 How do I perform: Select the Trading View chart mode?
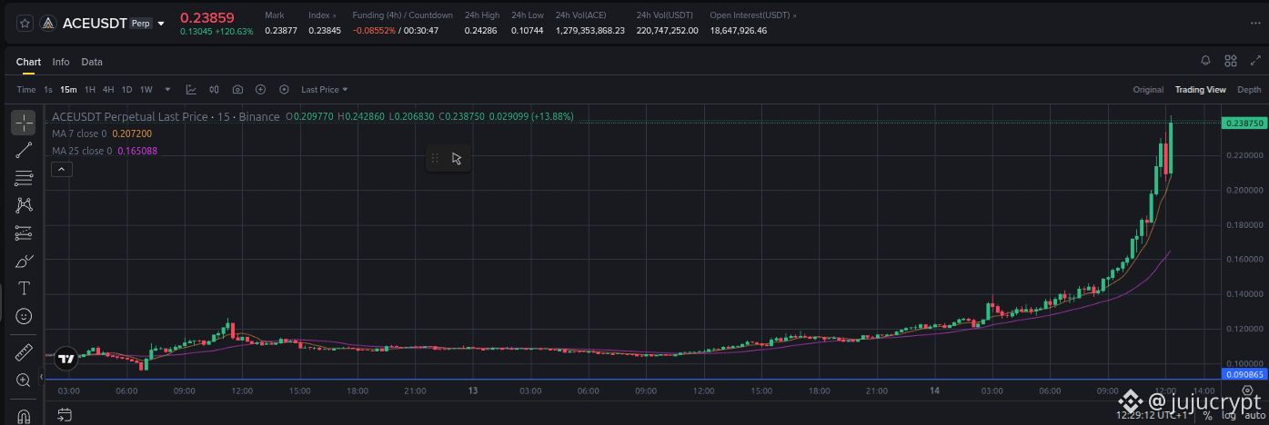[x=1201, y=90]
